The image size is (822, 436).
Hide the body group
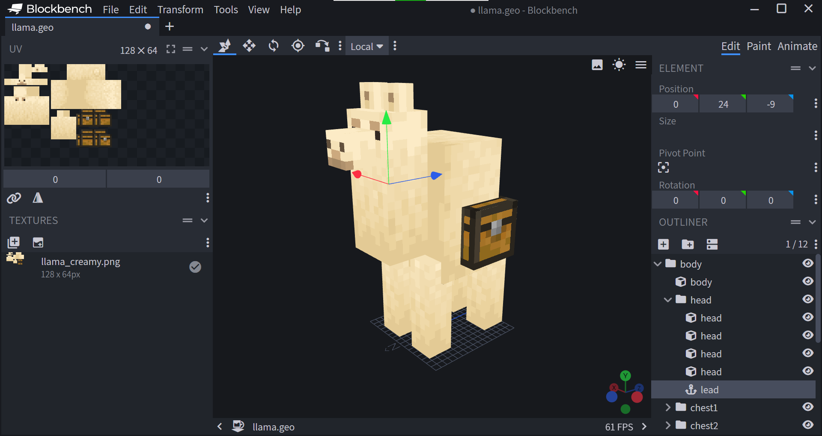click(x=808, y=263)
